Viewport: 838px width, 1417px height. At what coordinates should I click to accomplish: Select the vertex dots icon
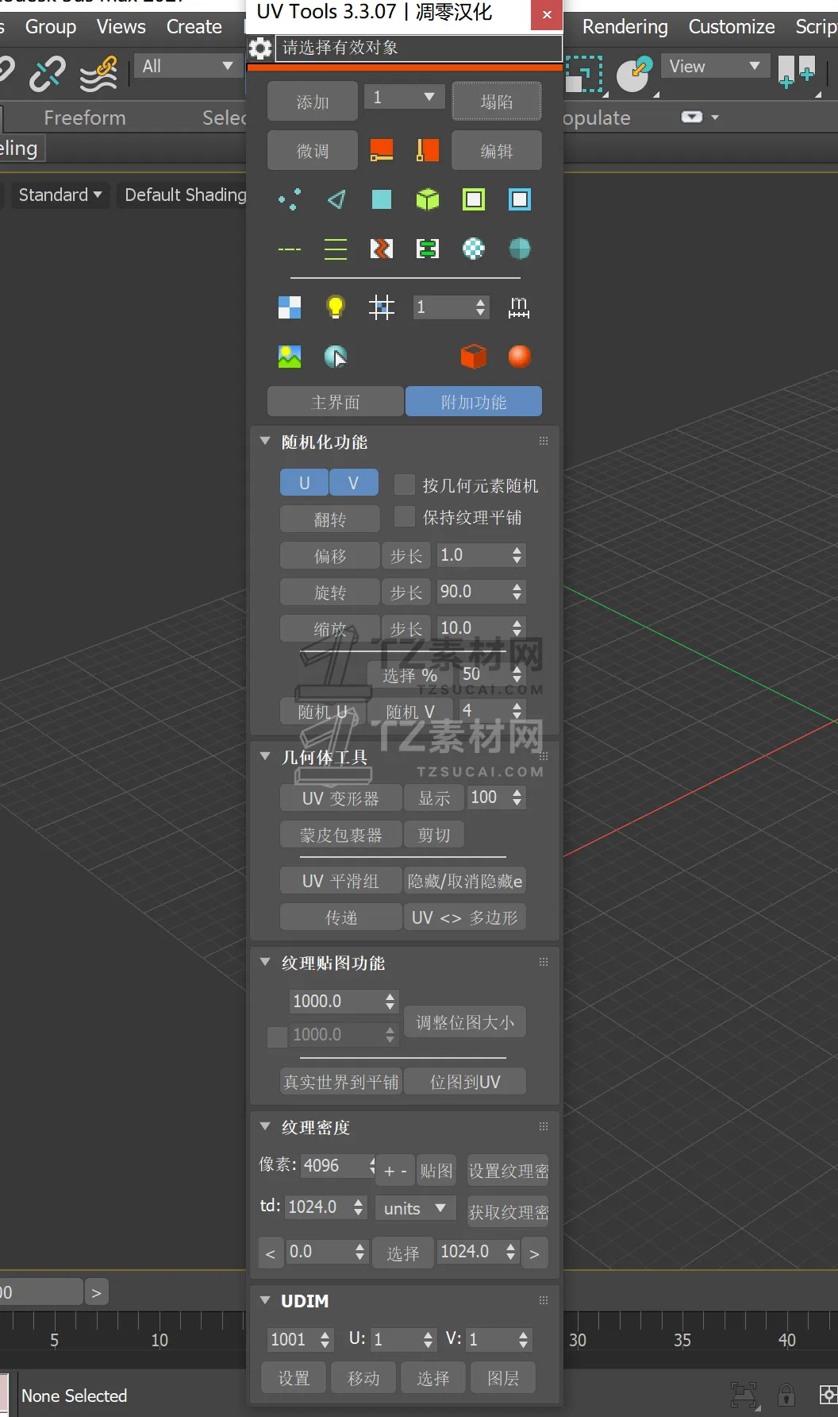[290, 199]
